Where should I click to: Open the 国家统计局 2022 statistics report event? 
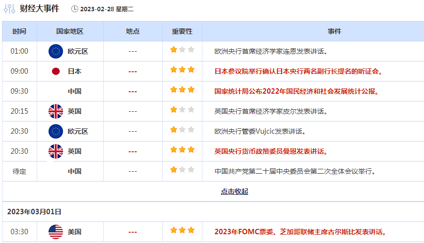click(296, 91)
